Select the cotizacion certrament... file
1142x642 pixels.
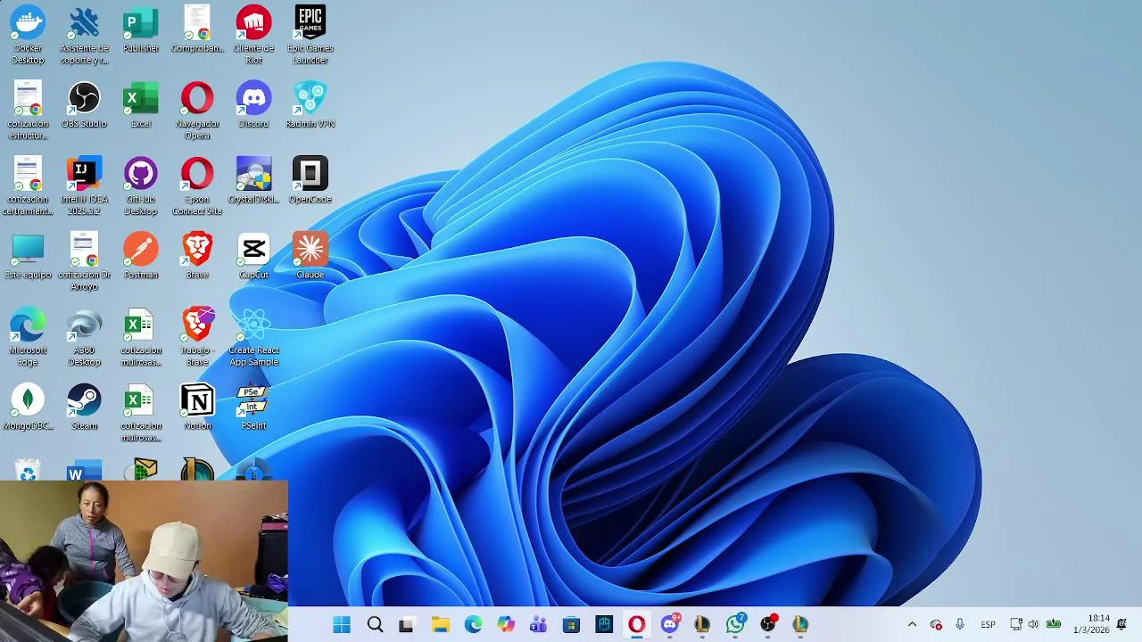click(x=28, y=186)
